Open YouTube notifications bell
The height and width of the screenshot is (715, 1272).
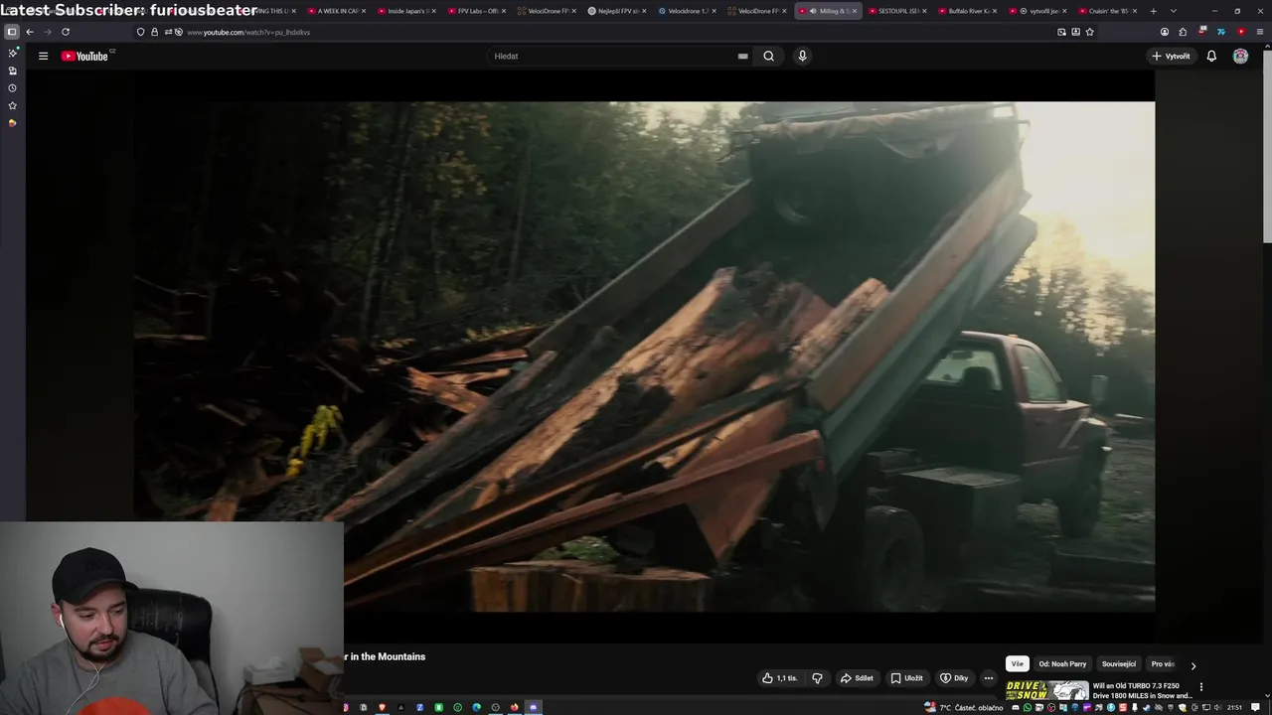[x=1211, y=56]
